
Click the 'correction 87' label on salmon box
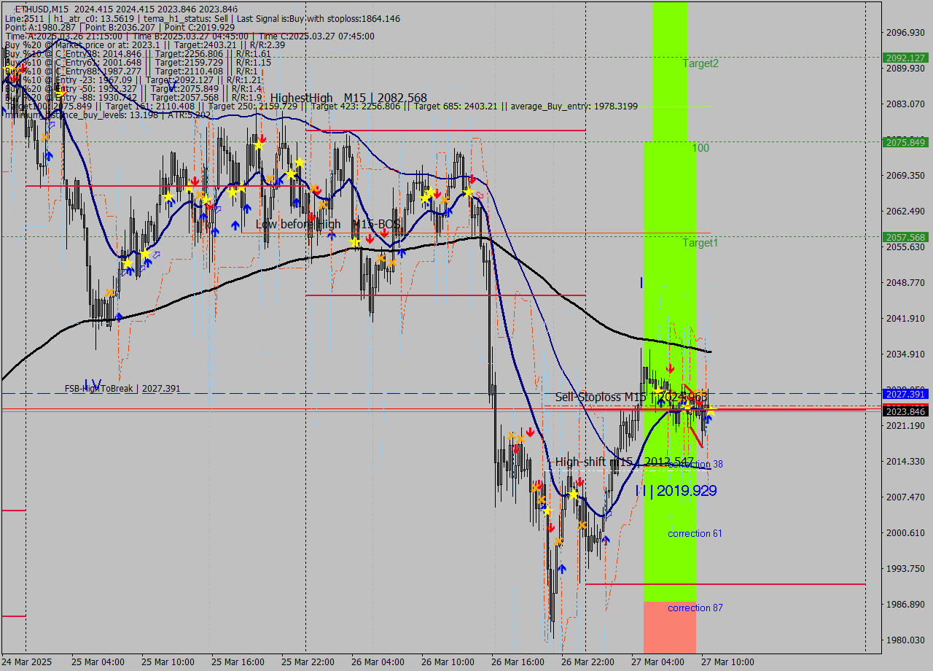pos(695,608)
